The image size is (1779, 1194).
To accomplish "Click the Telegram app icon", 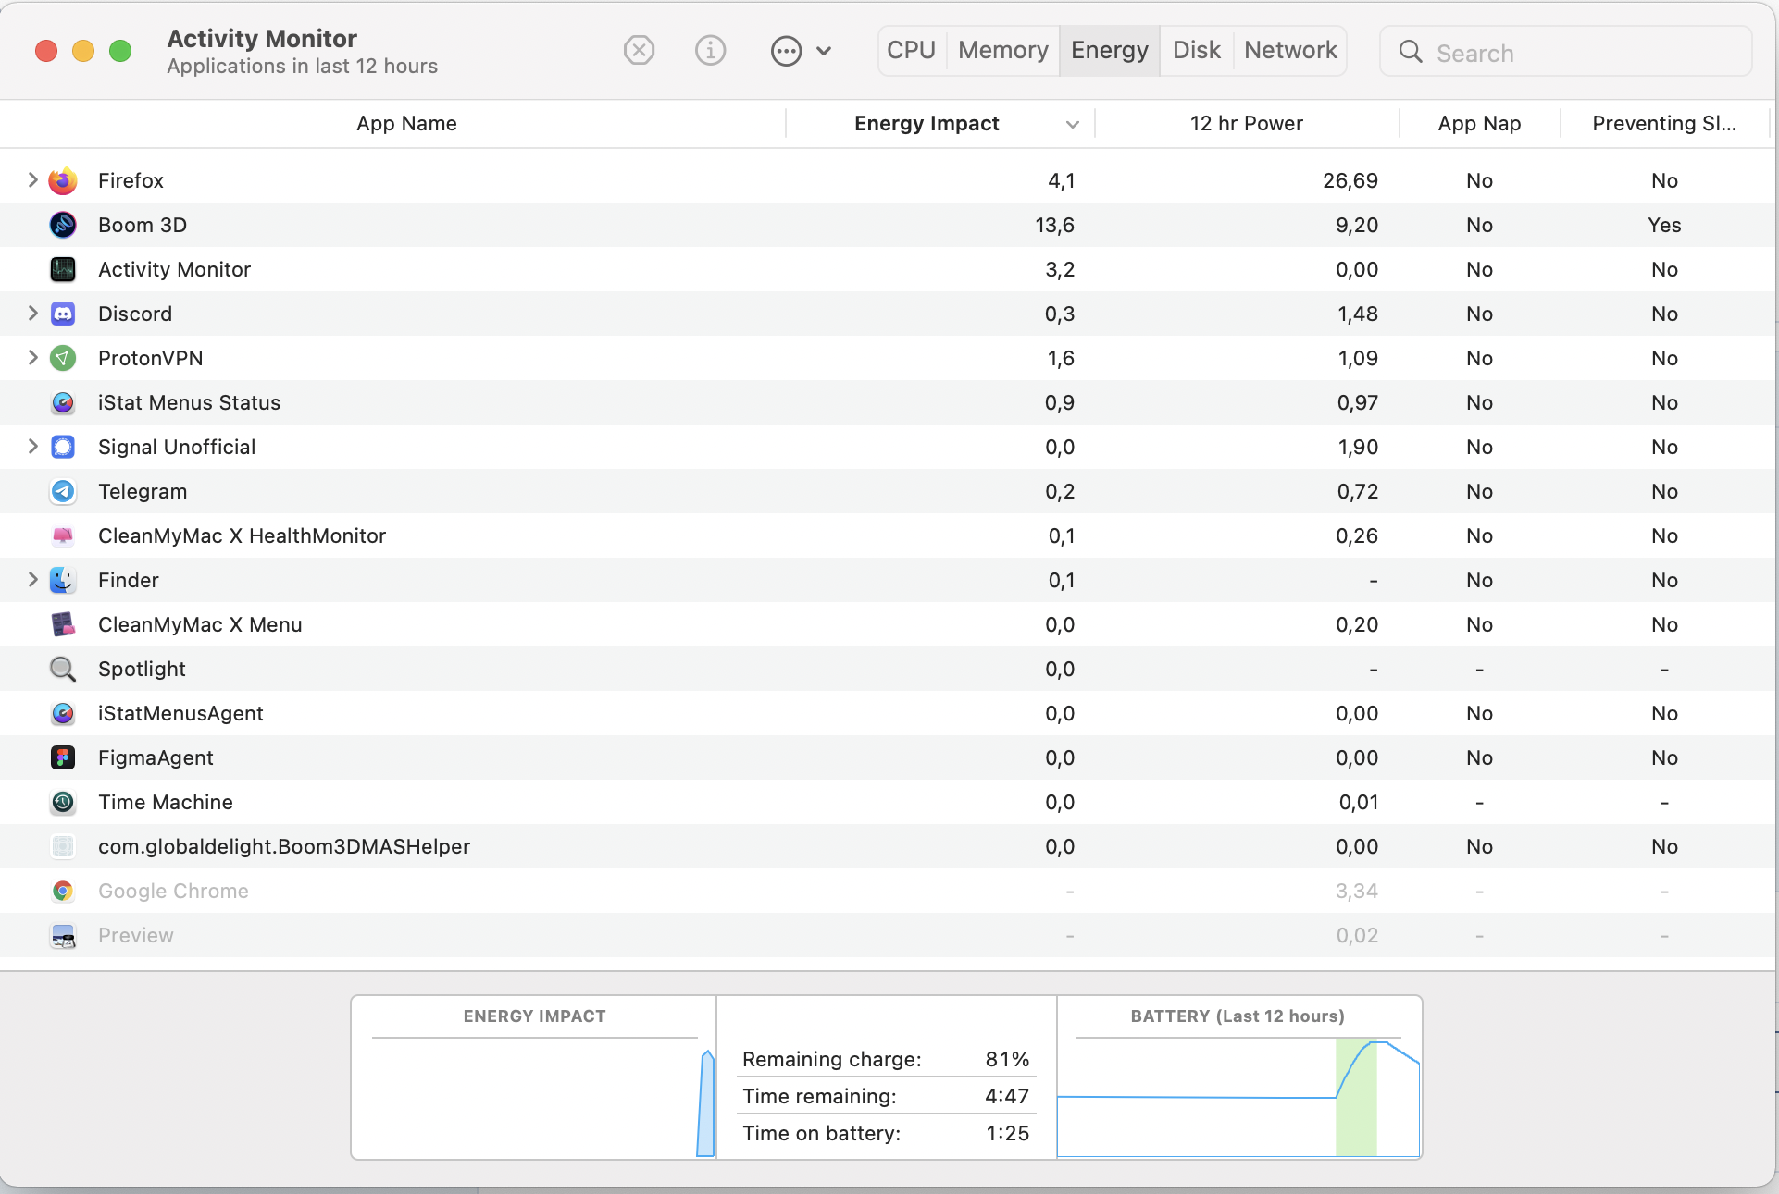I will pyautogui.click(x=63, y=491).
